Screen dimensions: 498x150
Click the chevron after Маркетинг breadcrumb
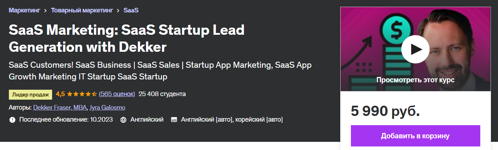[46, 10]
